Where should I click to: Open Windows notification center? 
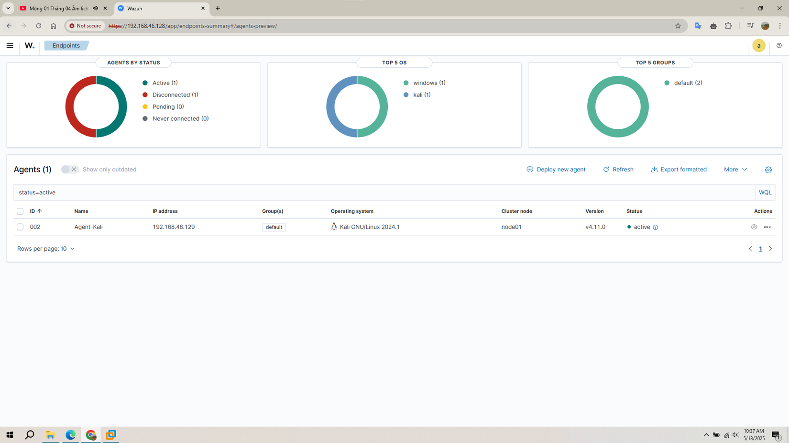point(777,435)
